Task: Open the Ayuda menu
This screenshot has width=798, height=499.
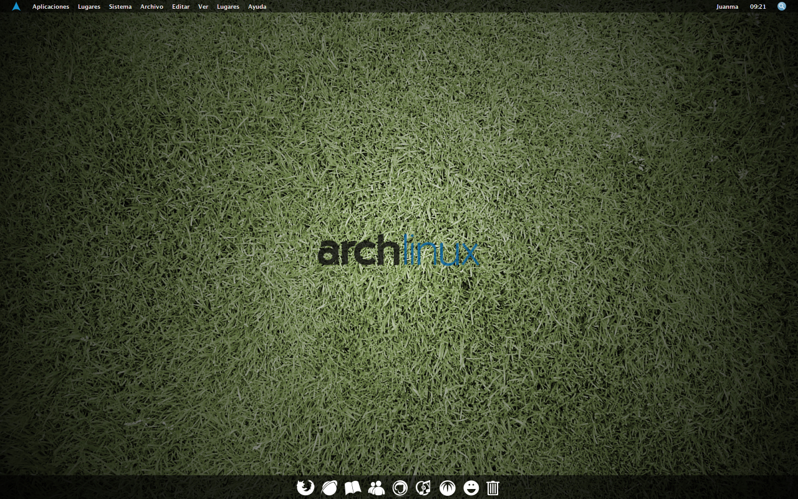Action: coord(257,7)
